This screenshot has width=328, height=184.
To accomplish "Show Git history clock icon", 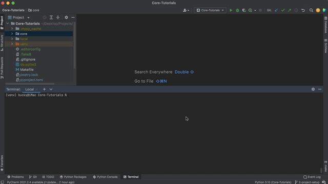I will click(x=296, y=10).
